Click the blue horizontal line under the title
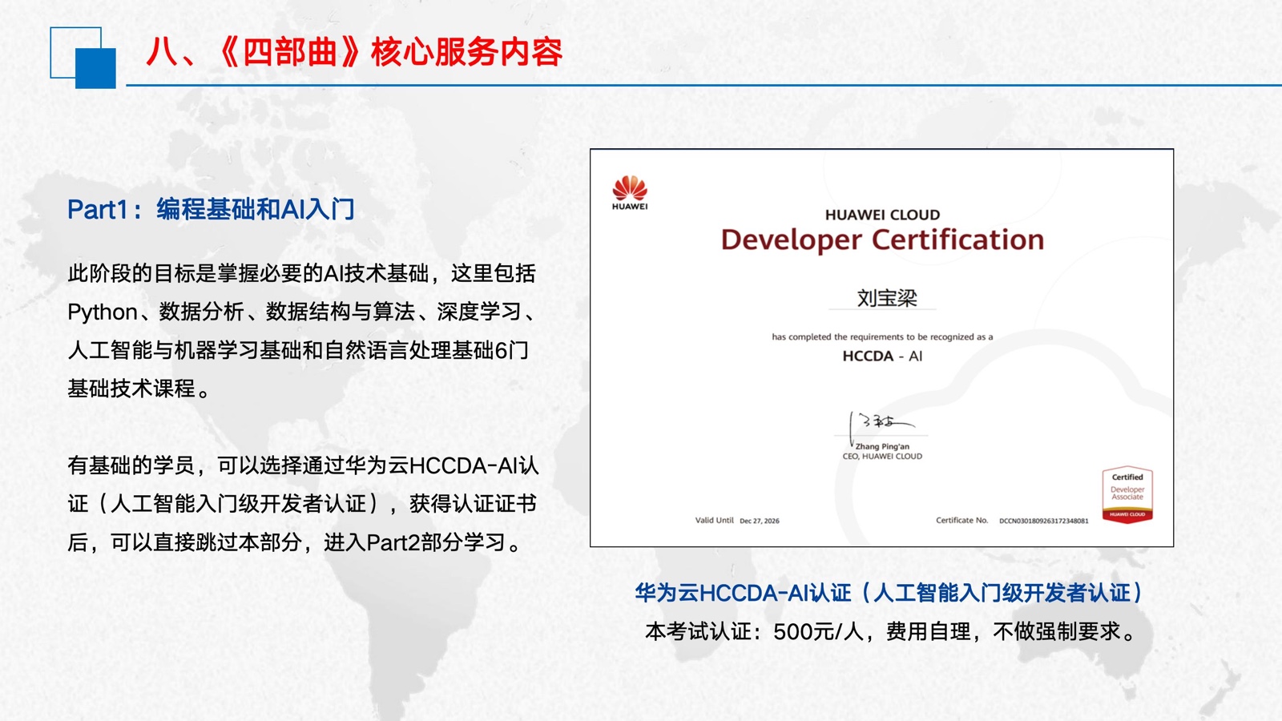The width and height of the screenshot is (1282, 721). tap(703, 85)
